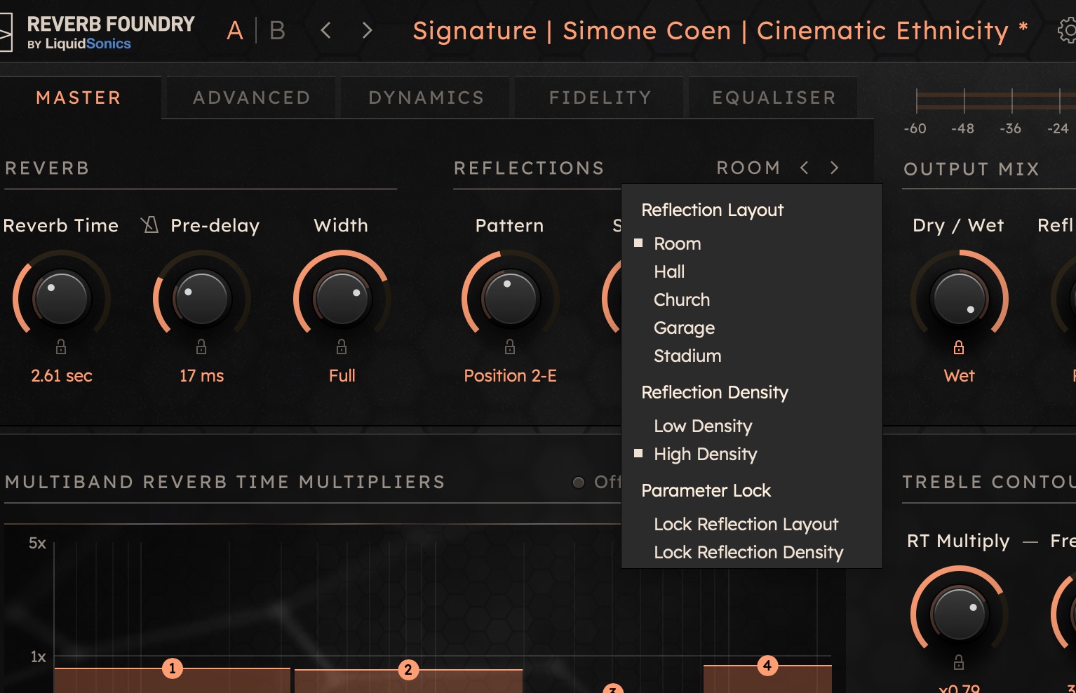Click the Reverb Time knob
Viewport: 1076px width, 693px height.
pyautogui.click(x=62, y=298)
